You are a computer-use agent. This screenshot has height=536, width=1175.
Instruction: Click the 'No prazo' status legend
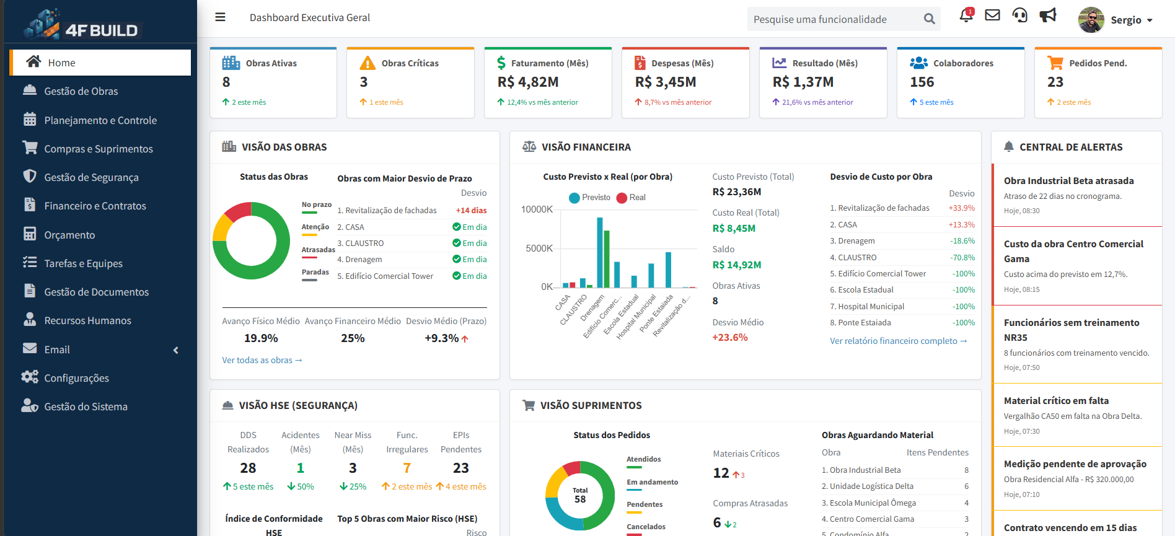pyautogui.click(x=317, y=208)
